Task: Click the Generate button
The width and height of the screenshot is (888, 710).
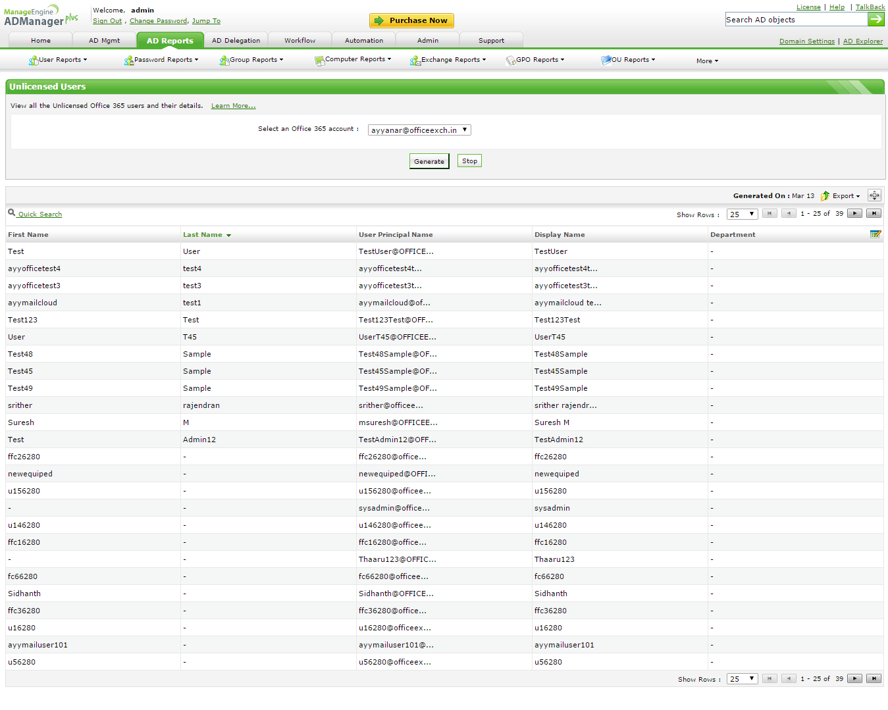Action: (x=429, y=161)
